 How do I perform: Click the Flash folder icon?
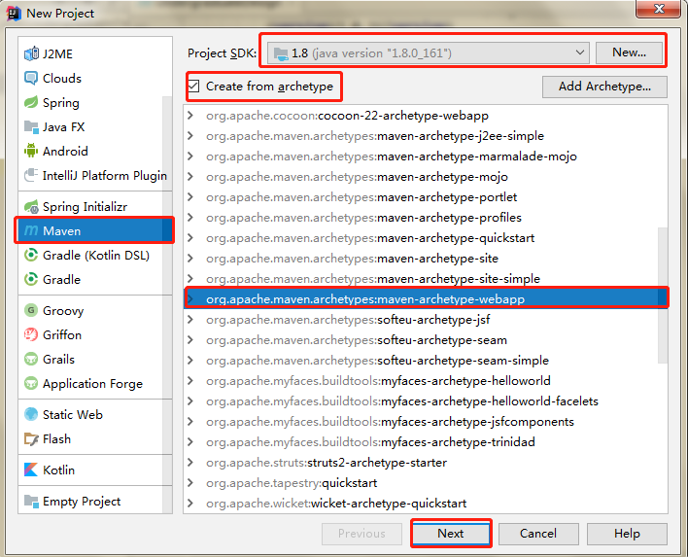coord(31,439)
